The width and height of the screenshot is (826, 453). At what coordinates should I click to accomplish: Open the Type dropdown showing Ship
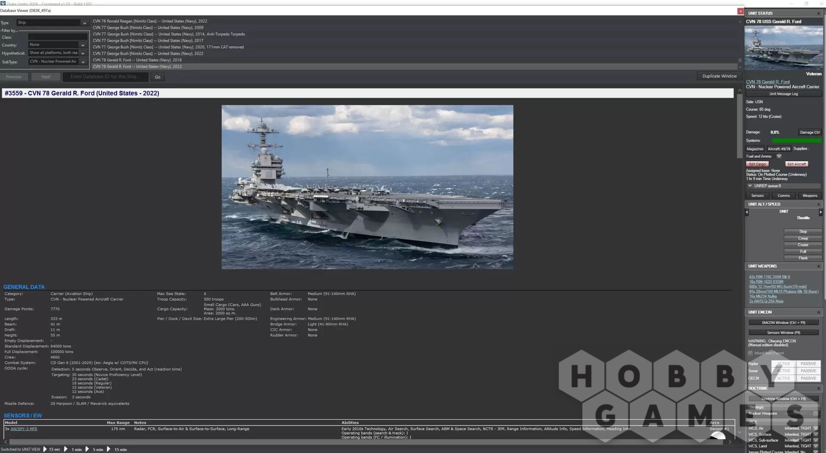52,23
